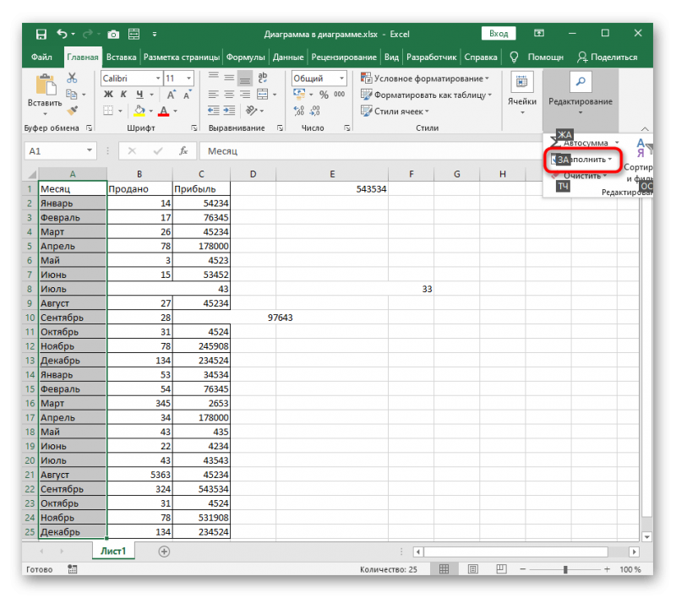Increase decimal places
This screenshot has height=598, width=676.
coord(299,111)
